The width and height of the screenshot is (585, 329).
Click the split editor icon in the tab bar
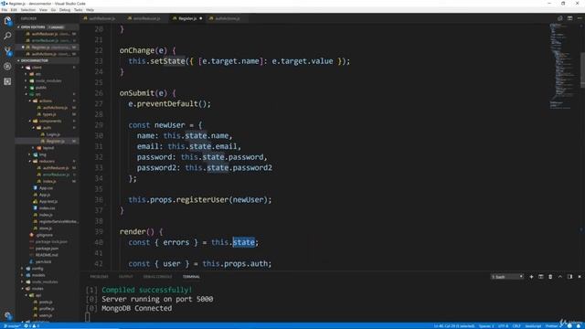click(x=569, y=18)
